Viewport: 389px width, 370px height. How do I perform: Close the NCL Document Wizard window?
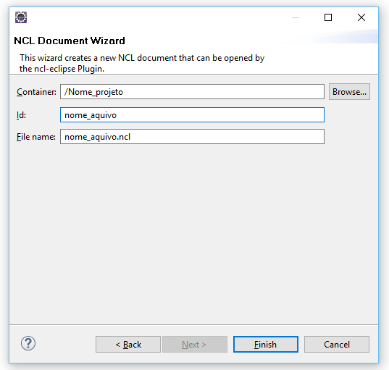coord(361,17)
